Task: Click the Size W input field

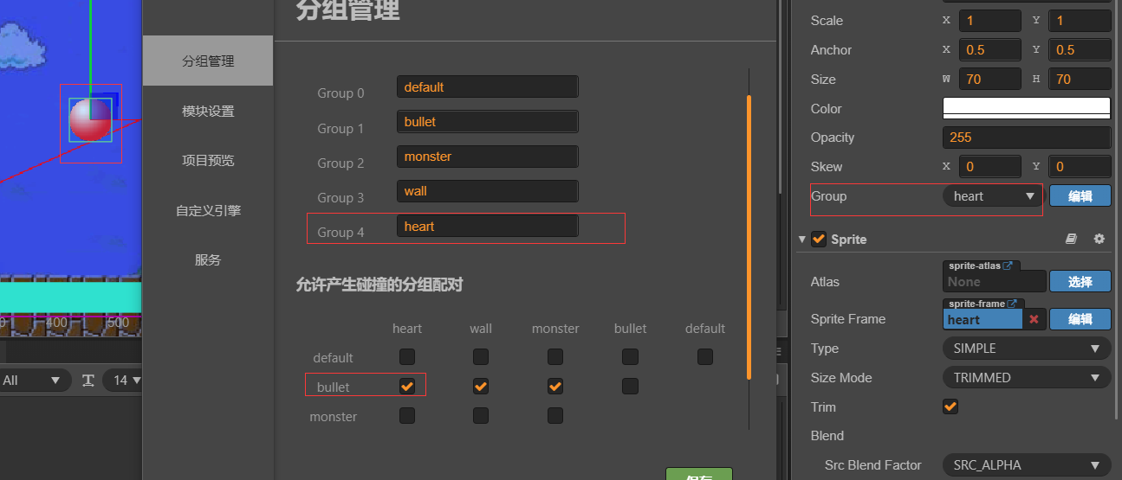Action: (989, 80)
